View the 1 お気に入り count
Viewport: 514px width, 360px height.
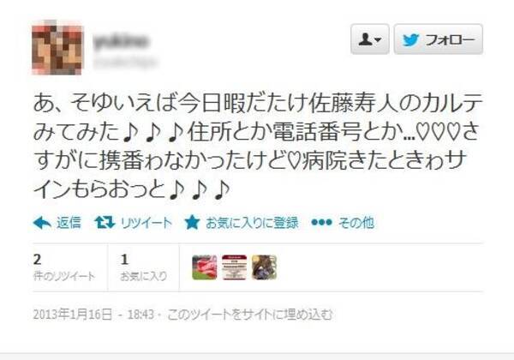144,267
